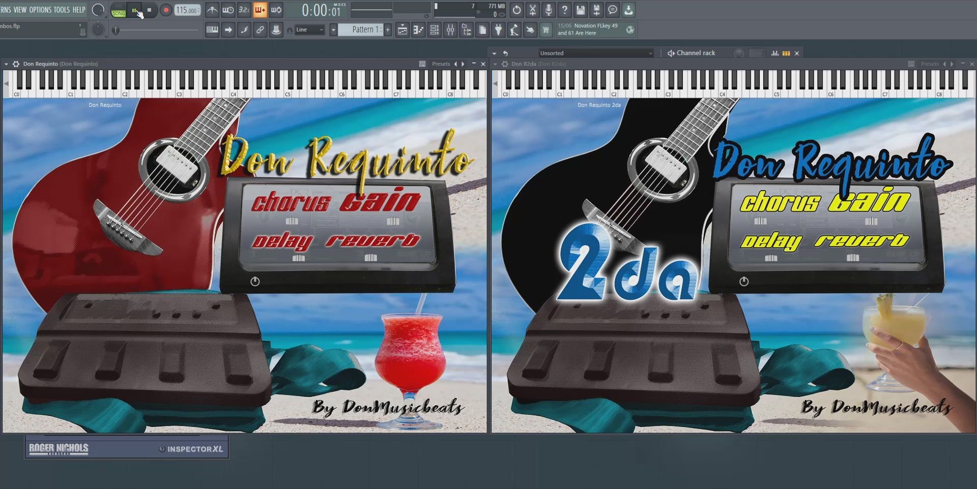977x489 pixels.
Task: Open the Playlist view icon
Action: point(402,30)
